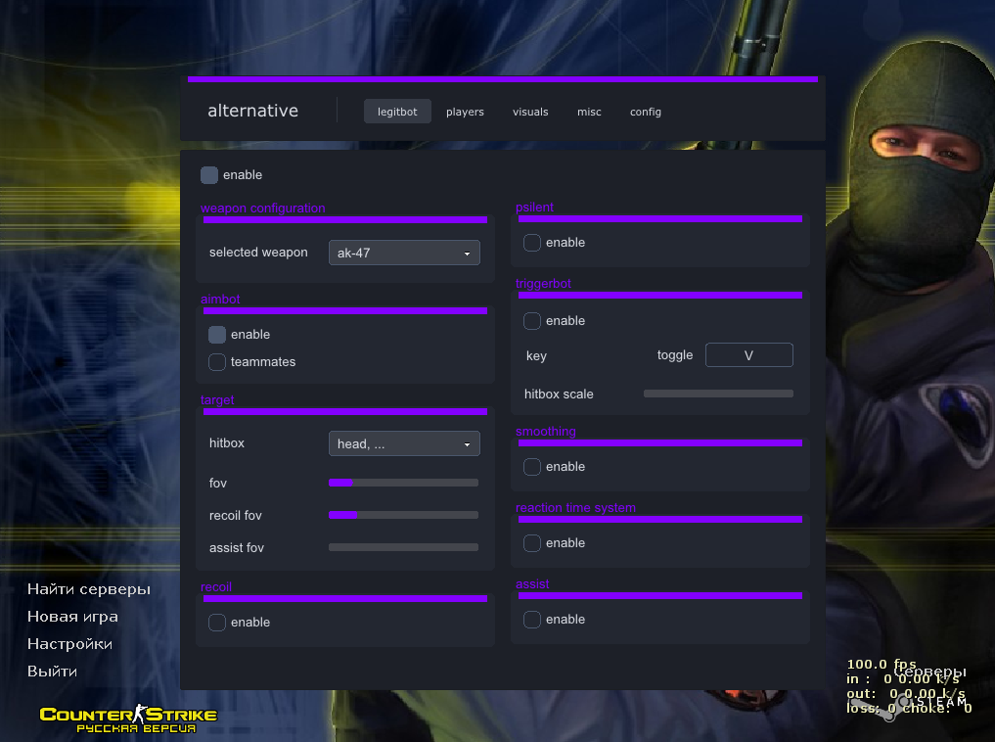
Task: Click the hitbox scale label
Action: tap(559, 394)
